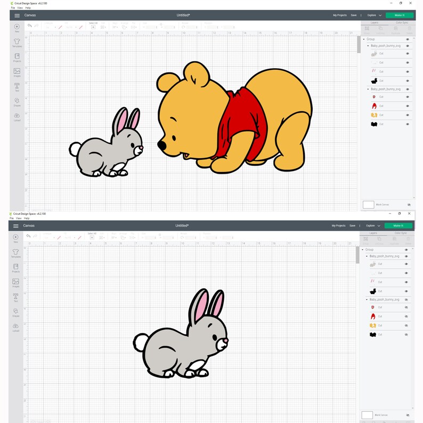Click Save in top window header
This screenshot has width=423, height=423.
[x=354, y=15]
